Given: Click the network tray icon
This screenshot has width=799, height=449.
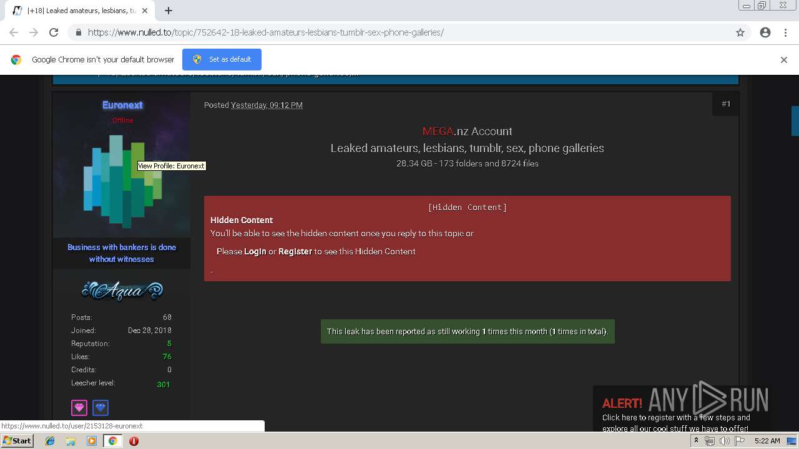Looking at the screenshot, I should pos(710,441).
